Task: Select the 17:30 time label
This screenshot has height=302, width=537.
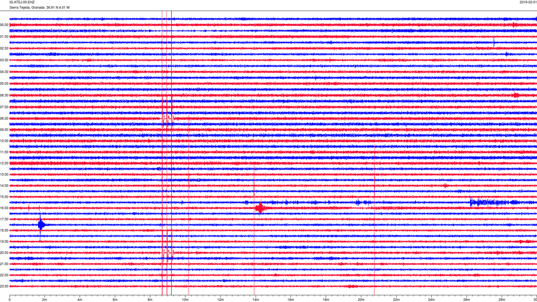Action: click(x=4, y=219)
